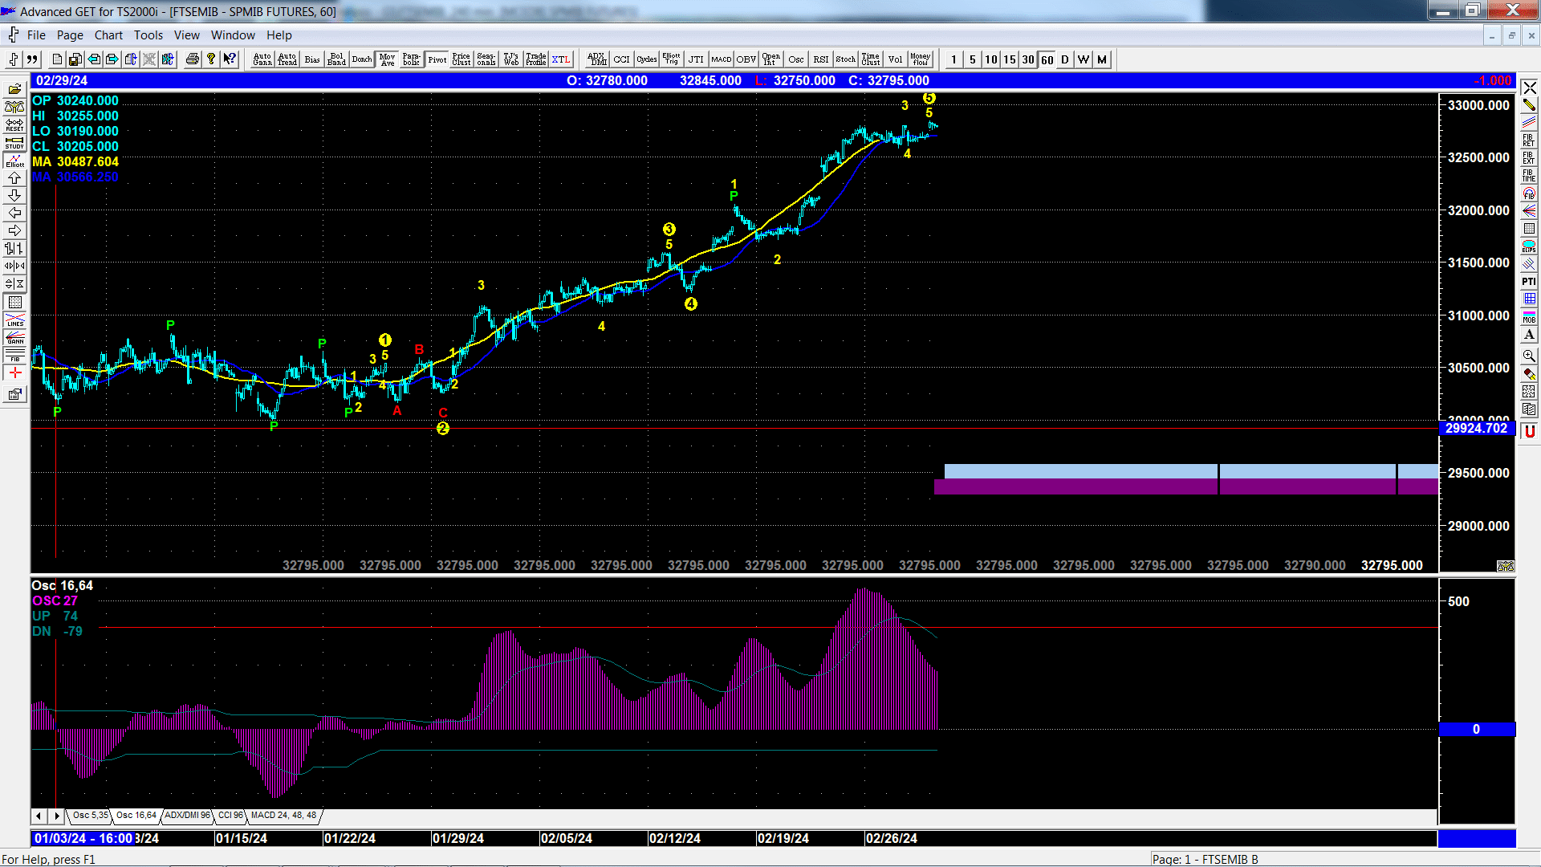
Task: Click the 29924.702 price label
Action: tap(1477, 429)
